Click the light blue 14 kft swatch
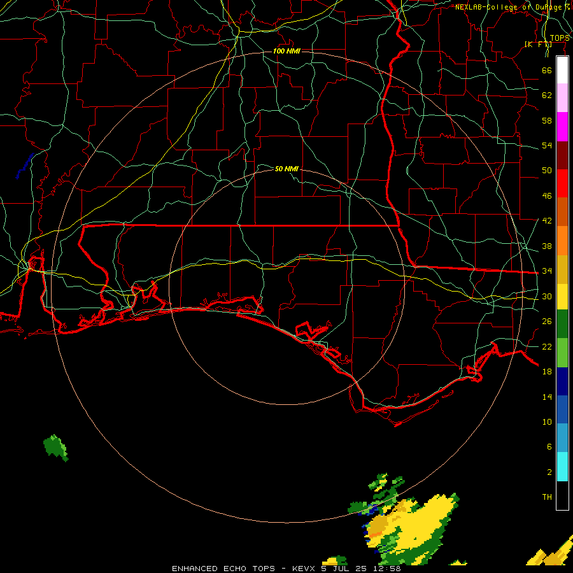573x573 pixels. click(562, 438)
